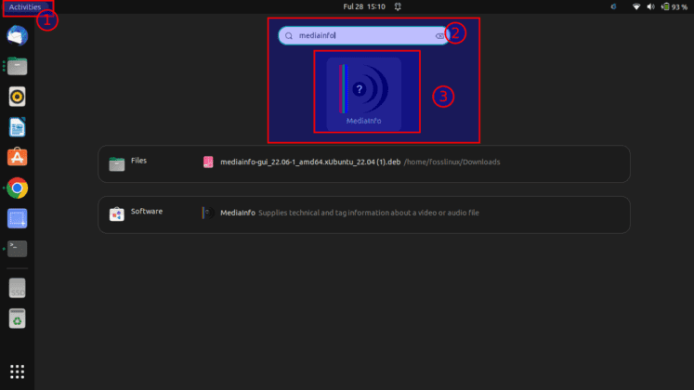694x390 pixels.
Task: Click into the mediainfo search field
Action: 362,35
